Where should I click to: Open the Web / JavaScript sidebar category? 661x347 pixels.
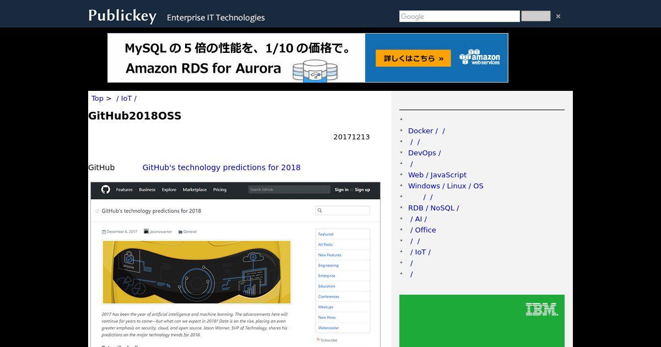coord(437,175)
